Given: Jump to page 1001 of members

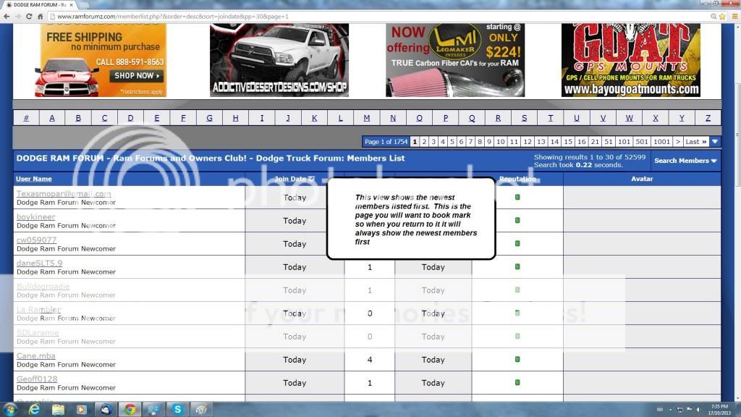Looking at the screenshot, I should pos(661,141).
